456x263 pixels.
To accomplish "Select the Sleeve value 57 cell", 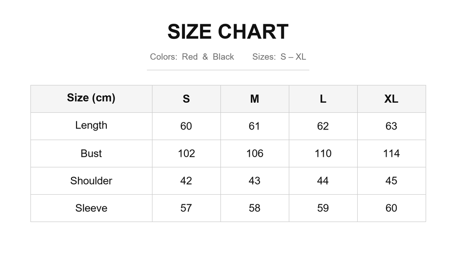I will (x=186, y=208).
